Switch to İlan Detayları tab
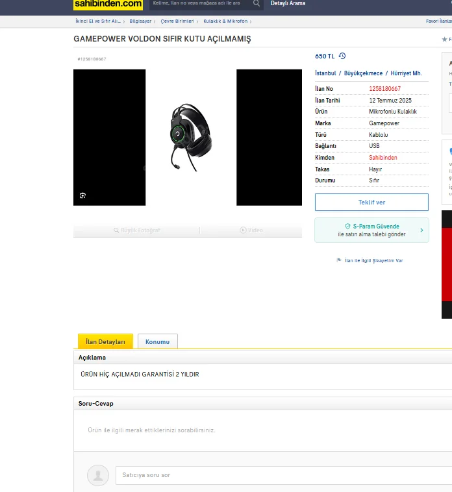This screenshot has height=492, width=452. tap(105, 341)
